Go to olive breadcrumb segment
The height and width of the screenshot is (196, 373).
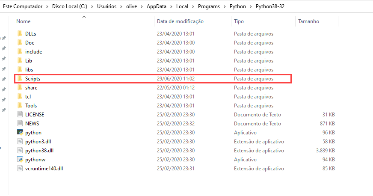tap(132, 6)
